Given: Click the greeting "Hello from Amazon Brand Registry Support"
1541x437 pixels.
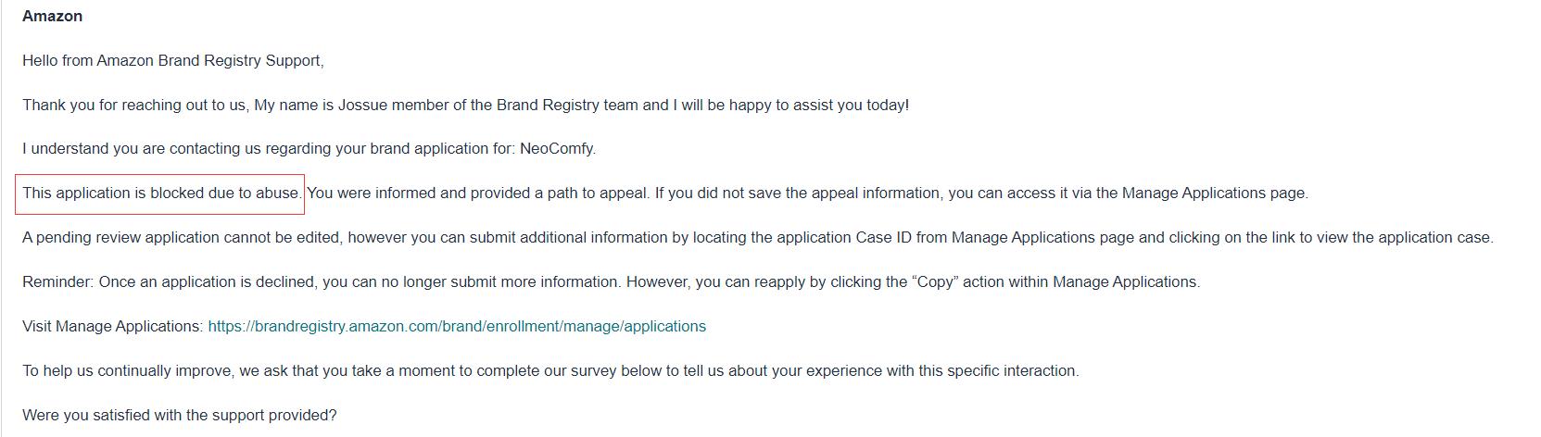Looking at the screenshot, I should coord(173,61).
